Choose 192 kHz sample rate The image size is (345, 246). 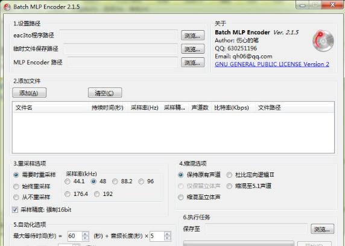click(103, 194)
